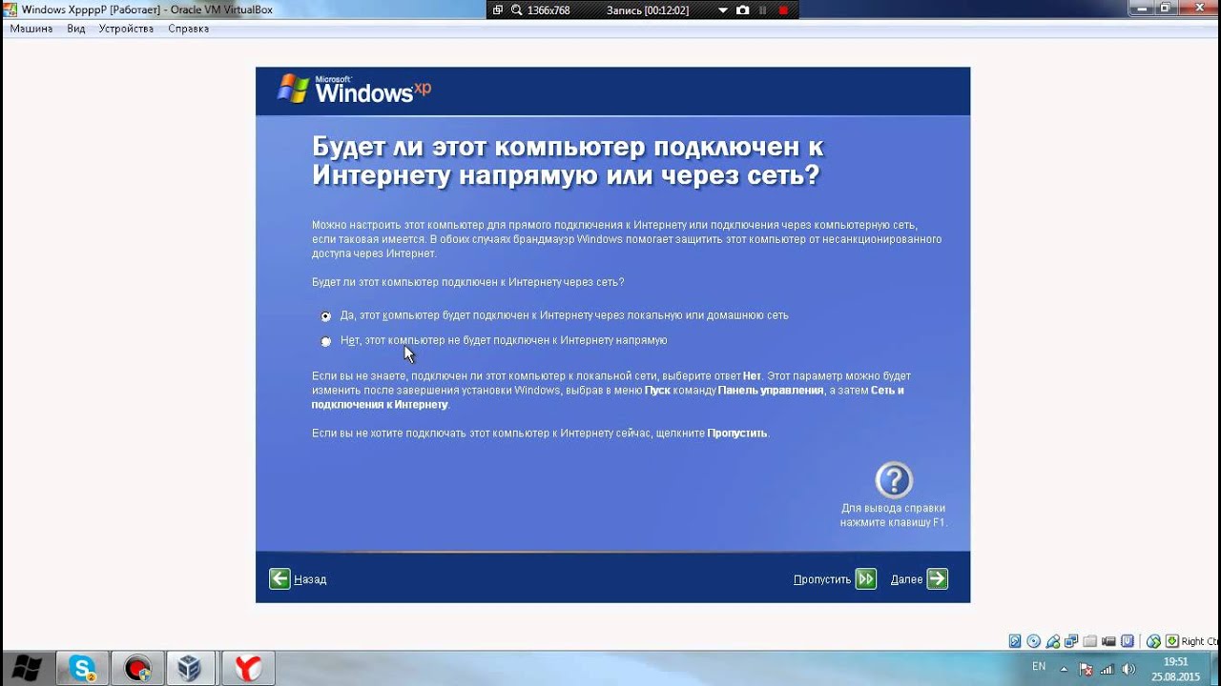Open the Машина menu
The height and width of the screenshot is (686, 1221).
(x=30, y=29)
